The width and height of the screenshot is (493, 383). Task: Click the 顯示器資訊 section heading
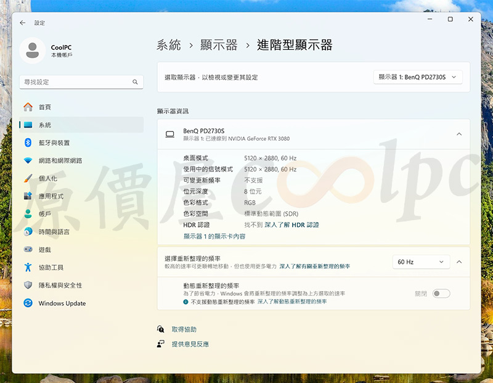pyautogui.click(x=173, y=111)
